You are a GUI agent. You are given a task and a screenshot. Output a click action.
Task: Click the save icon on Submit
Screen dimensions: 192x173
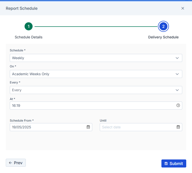tap(166, 163)
